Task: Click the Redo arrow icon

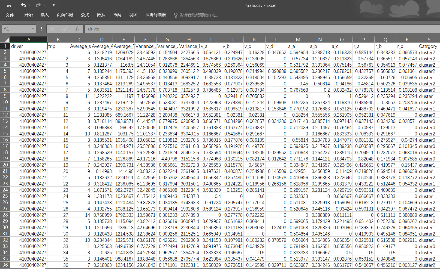Action: [38, 5]
